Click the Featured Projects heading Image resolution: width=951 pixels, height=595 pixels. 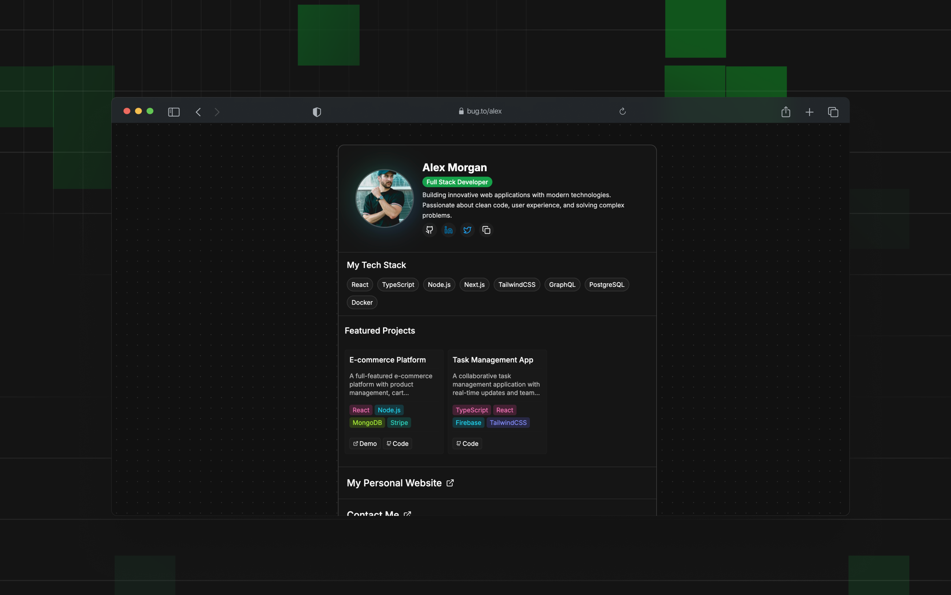(x=379, y=330)
